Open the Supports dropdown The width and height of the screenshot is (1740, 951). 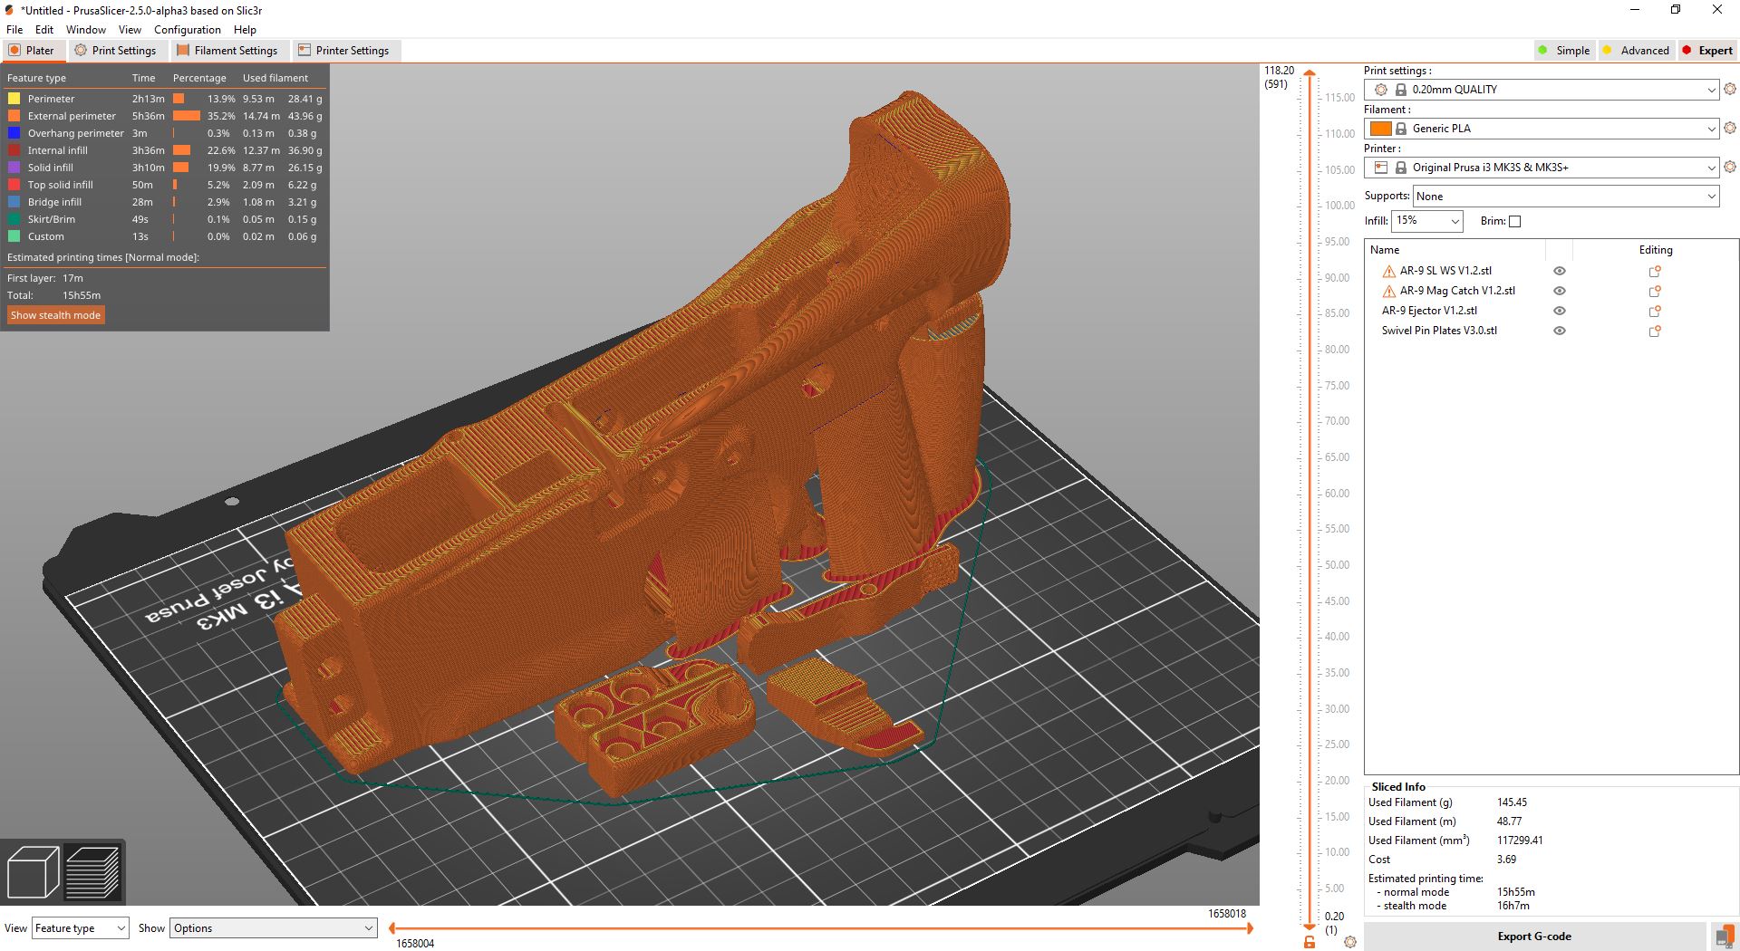pos(1565,197)
